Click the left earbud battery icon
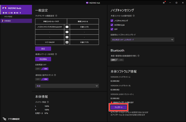Viewport: 186px width, 122px height. 6,13
